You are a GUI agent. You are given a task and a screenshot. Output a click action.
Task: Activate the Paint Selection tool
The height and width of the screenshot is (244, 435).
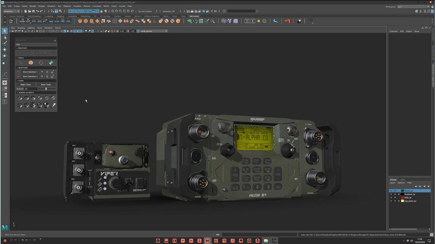tap(4, 43)
